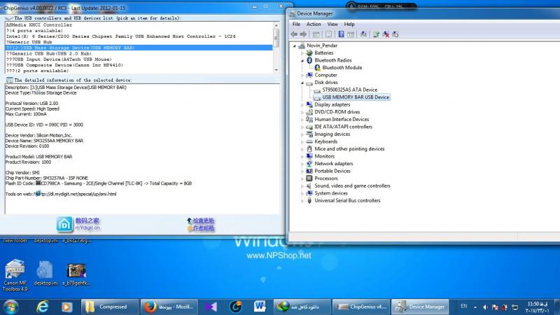The height and width of the screenshot is (315, 560).
Task: Click the Show/Hide console tree toolbar icon
Action: coord(316,34)
